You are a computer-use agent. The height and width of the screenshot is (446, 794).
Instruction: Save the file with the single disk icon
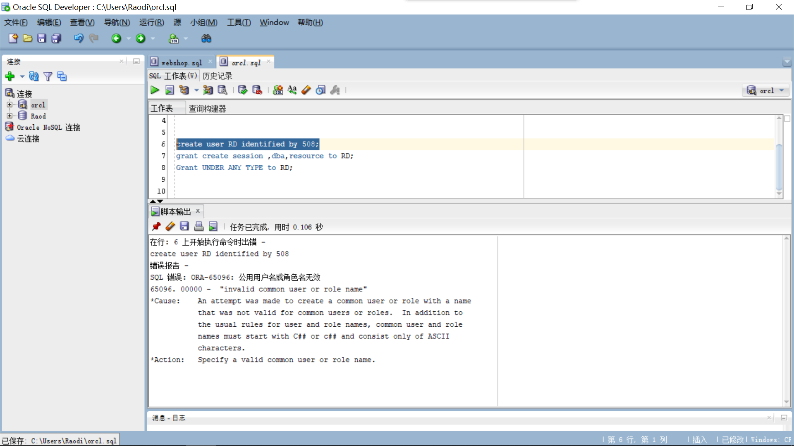(42, 38)
